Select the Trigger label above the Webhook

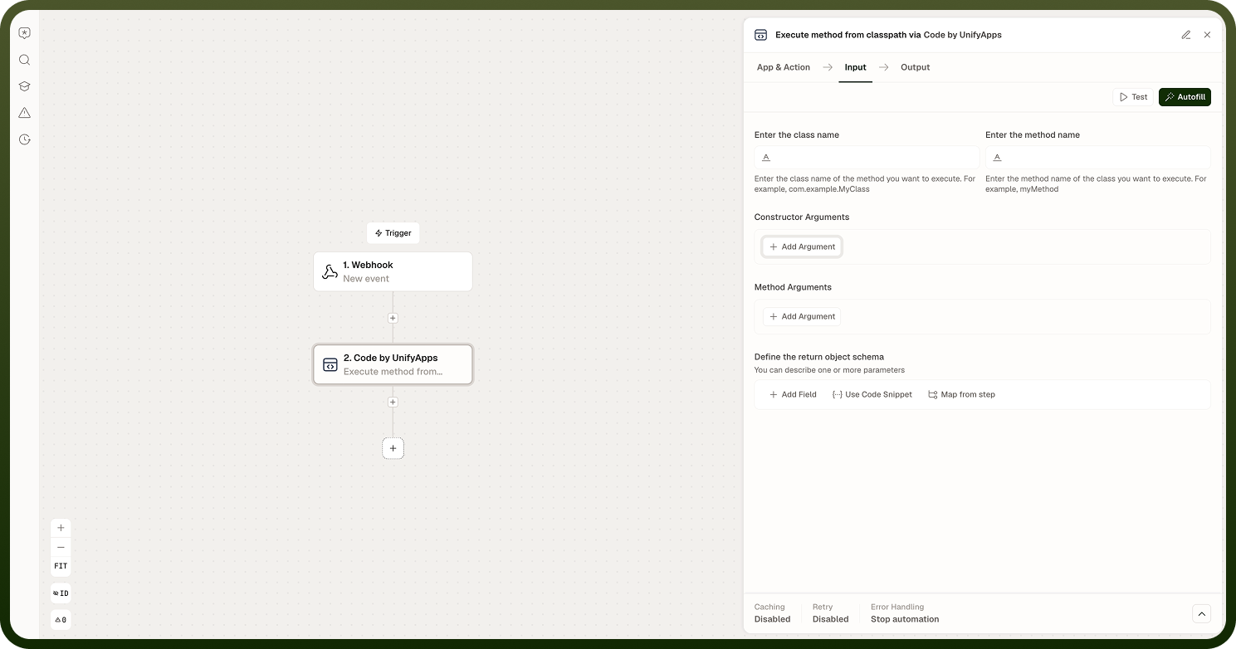pyautogui.click(x=393, y=233)
